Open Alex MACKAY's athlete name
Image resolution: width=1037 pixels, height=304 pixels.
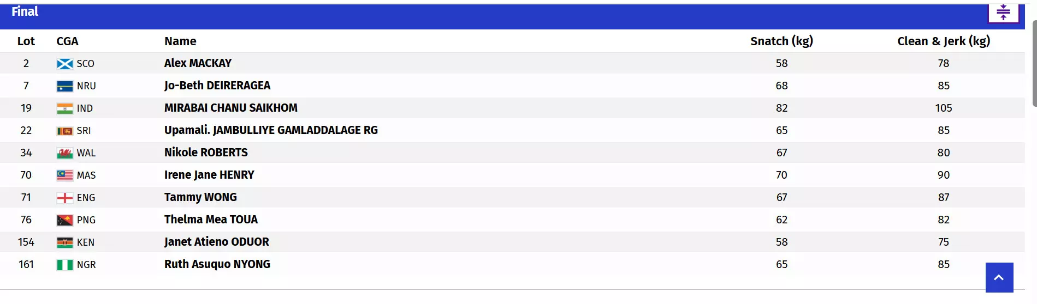(x=198, y=63)
